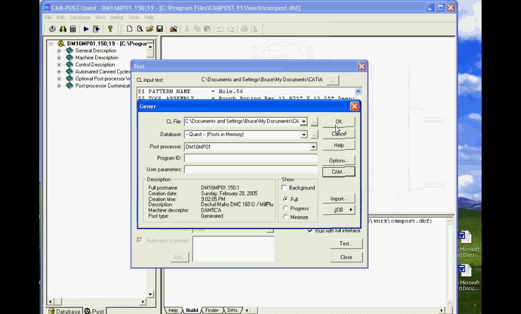Click the print preview icon
This screenshot has width=521, height=314.
click(254, 29)
